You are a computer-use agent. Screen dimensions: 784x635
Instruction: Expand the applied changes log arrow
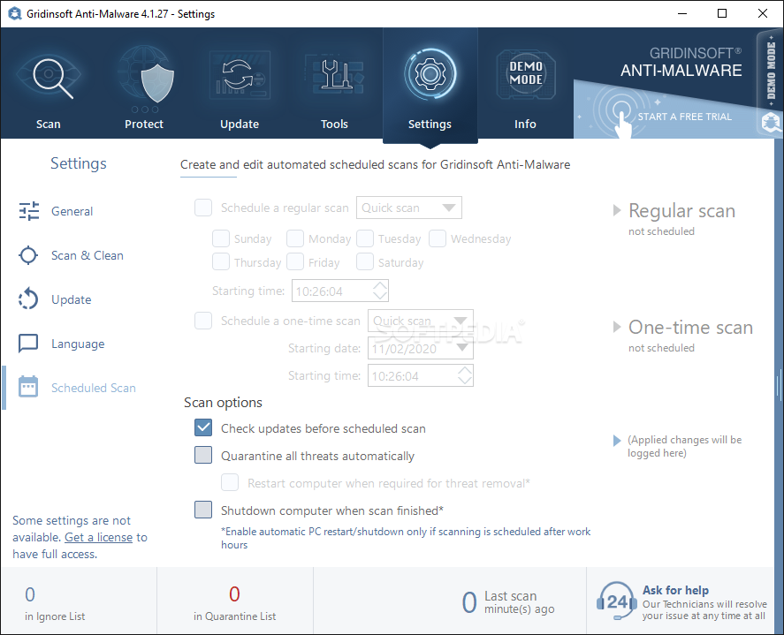616,441
